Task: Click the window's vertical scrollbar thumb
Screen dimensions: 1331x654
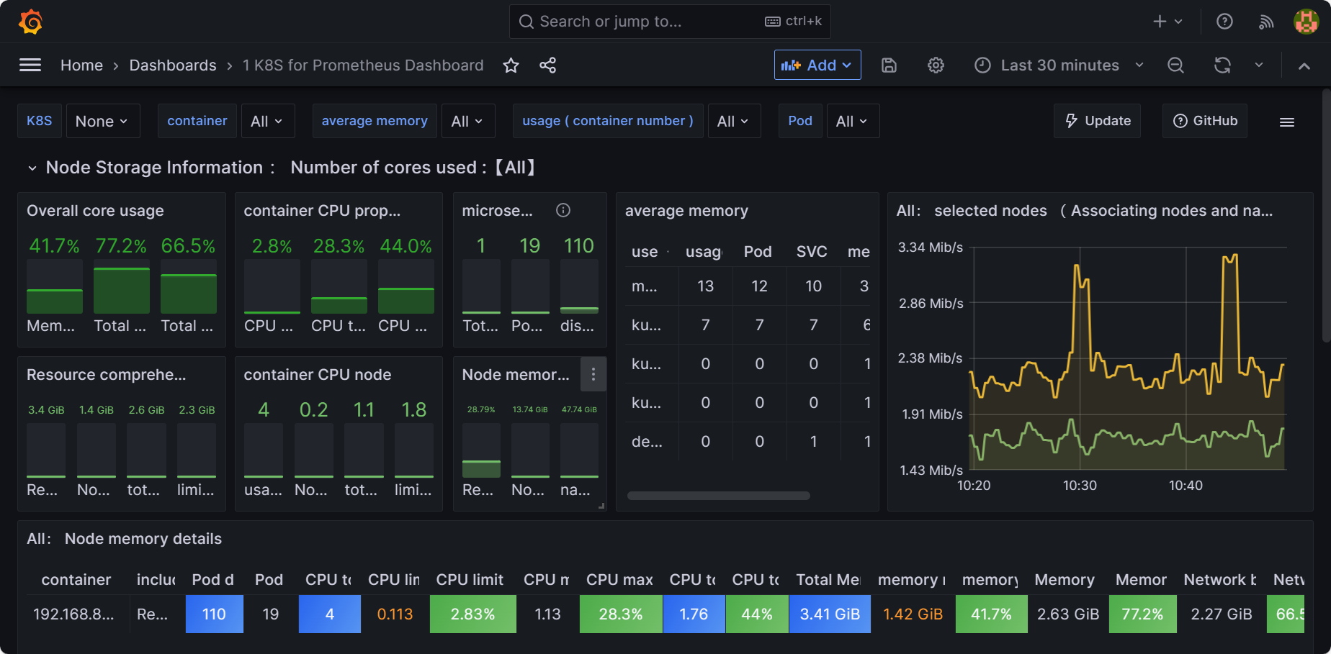Action: [x=1326, y=216]
